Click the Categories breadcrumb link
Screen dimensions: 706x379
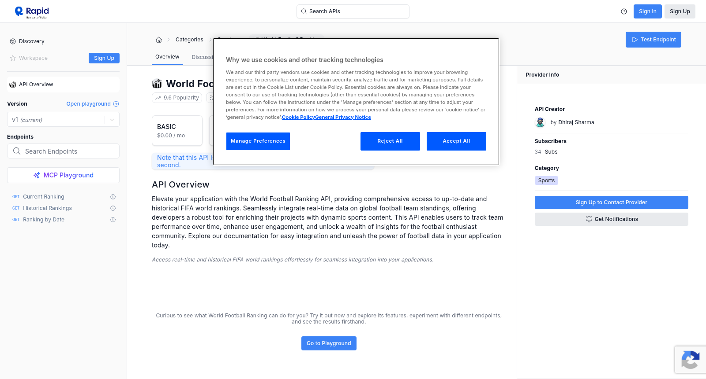point(189,40)
